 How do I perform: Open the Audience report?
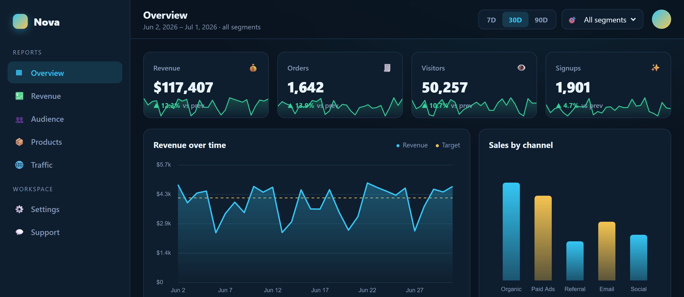click(x=65, y=119)
